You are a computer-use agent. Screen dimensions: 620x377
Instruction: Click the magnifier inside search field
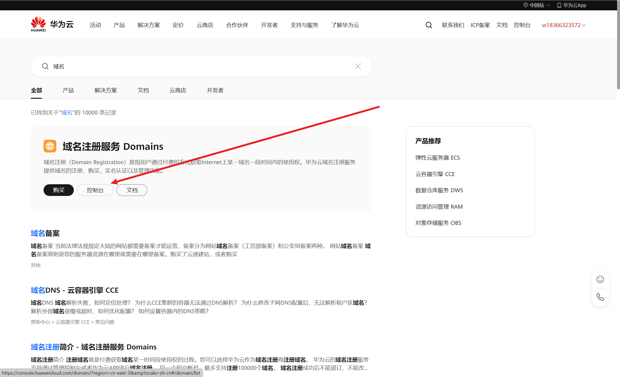[x=45, y=66]
